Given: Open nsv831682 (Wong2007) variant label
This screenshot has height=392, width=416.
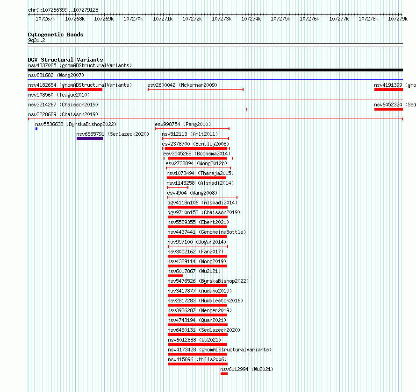Looking at the screenshot, I should pyautogui.click(x=56, y=75).
